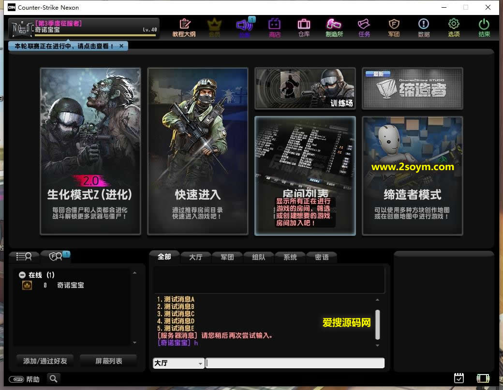Open the 商店 shop icon
Screen dimensions: 503x390
(x=275, y=28)
